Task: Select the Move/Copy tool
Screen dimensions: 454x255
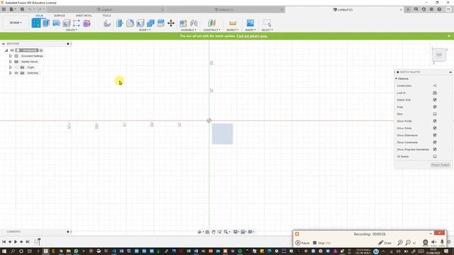Action: pos(171,23)
